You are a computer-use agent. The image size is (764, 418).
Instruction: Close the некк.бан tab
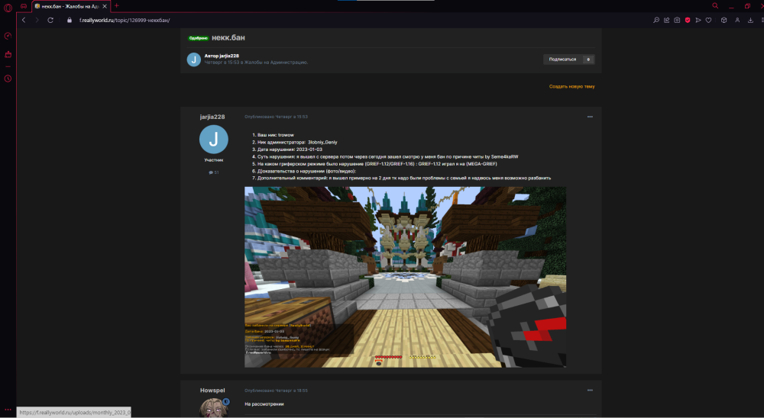point(104,6)
